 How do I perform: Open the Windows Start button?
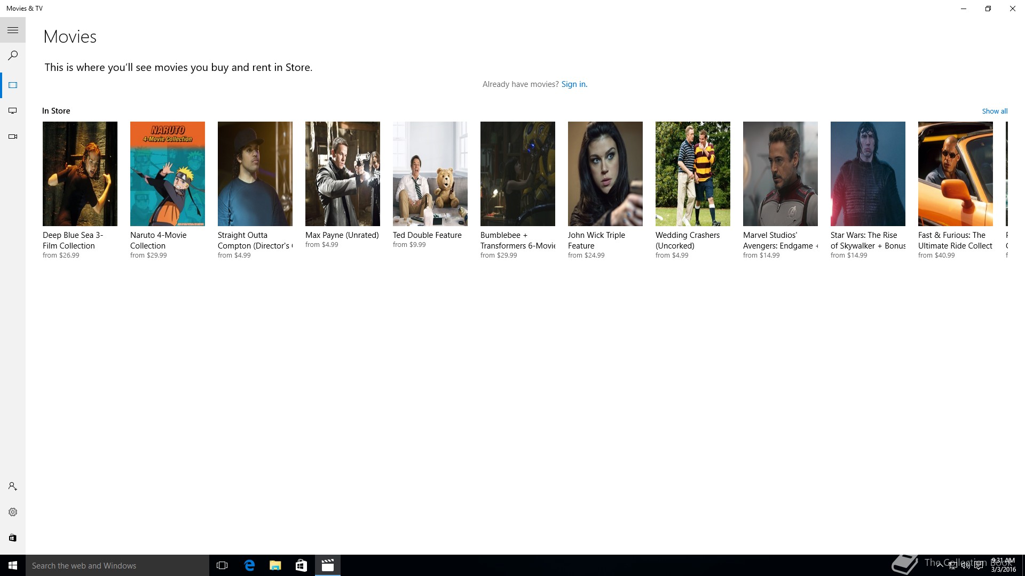pyautogui.click(x=13, y=565)
